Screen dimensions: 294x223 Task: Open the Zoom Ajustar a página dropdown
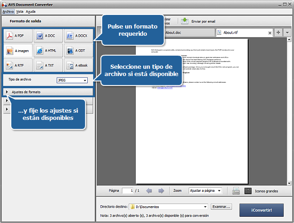[205, 191]
